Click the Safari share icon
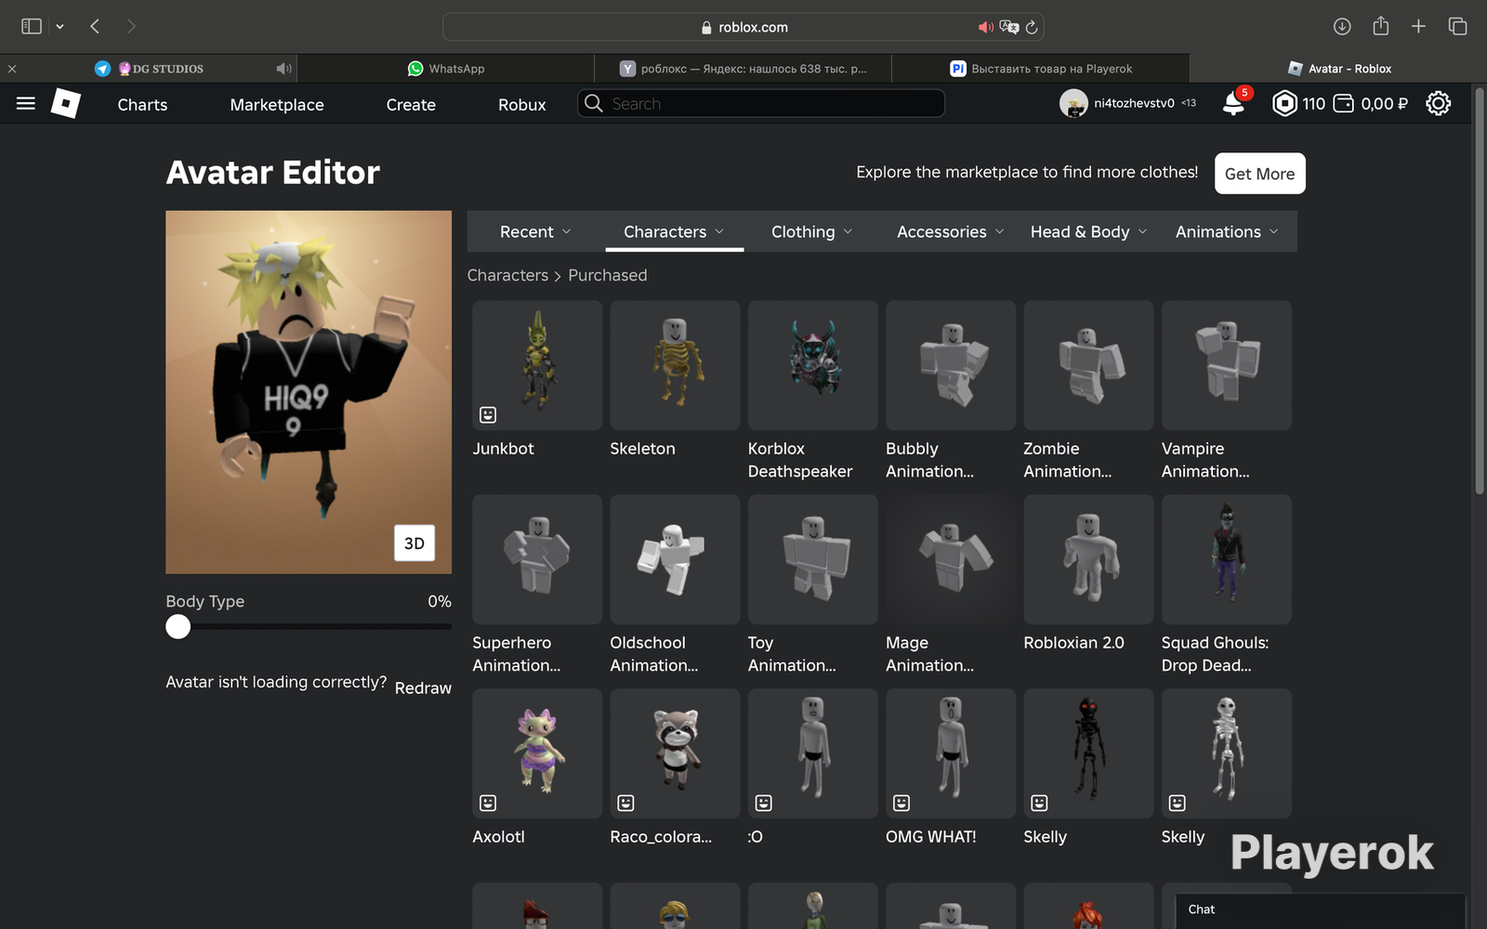 [1381, 26]
